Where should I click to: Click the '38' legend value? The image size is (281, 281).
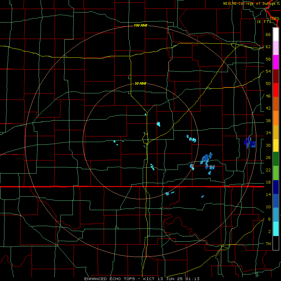[268, 121]
